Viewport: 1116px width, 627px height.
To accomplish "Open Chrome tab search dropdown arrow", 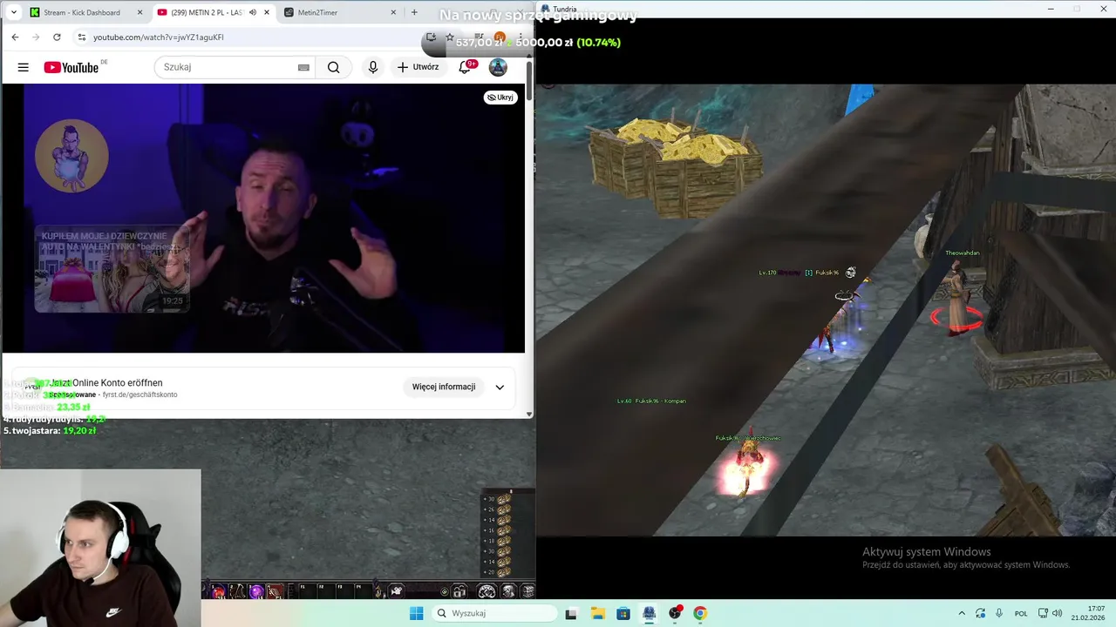I will (x=13, y=12).
